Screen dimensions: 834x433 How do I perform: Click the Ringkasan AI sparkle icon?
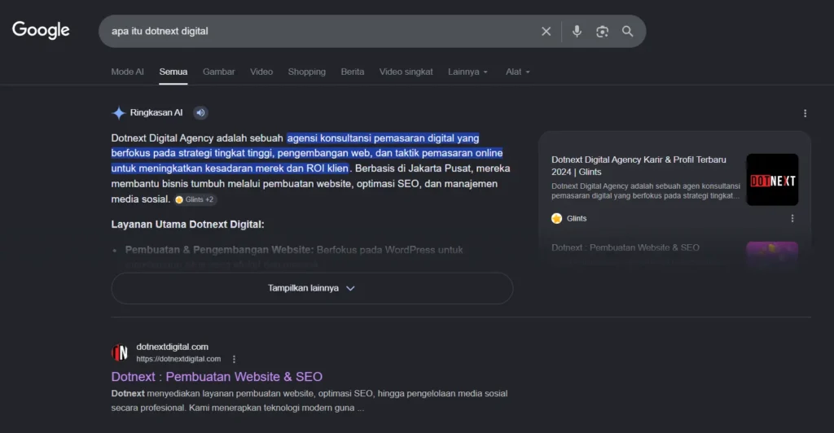click(119, 112)
